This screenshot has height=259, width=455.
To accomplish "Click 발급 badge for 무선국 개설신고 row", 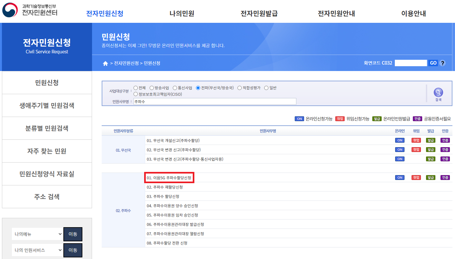I will pos(431,140).
